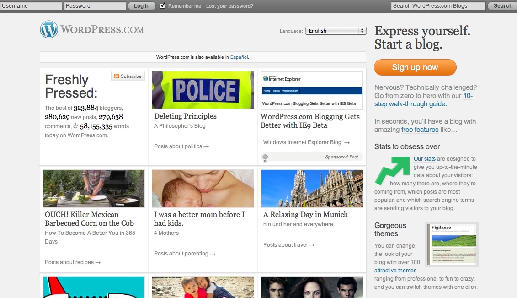Open the POLICE vest thumbnail
517x298 pixels.
(203, 90)
